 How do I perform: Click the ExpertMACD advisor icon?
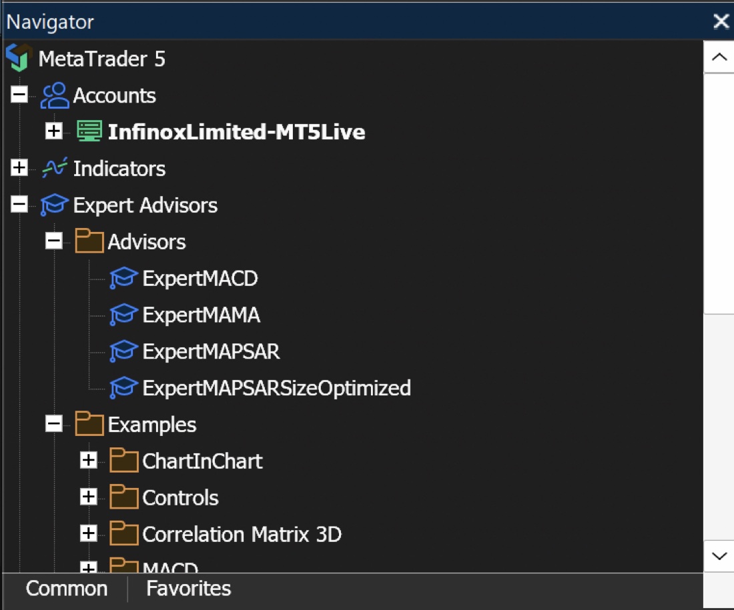click(123, 278)
